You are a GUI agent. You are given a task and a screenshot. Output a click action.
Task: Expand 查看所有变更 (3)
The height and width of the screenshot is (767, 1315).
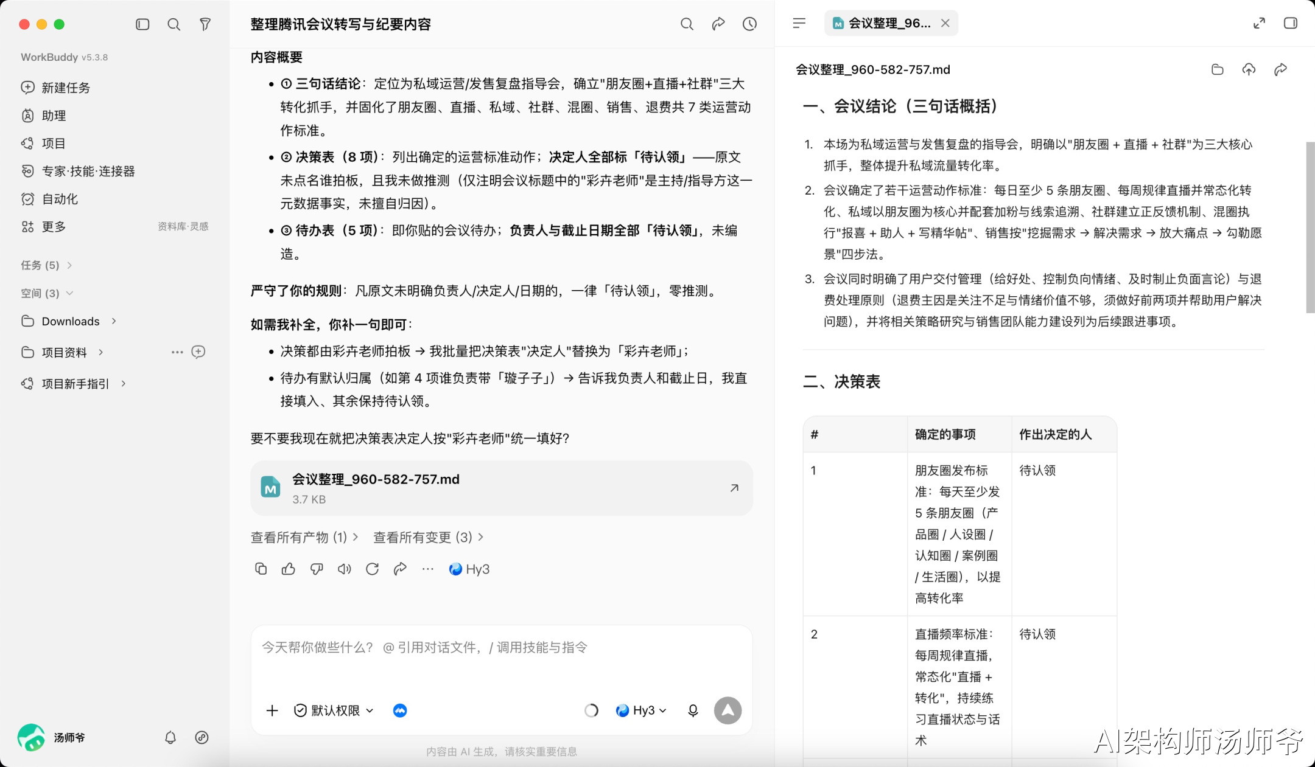click(x=428, y=537)
